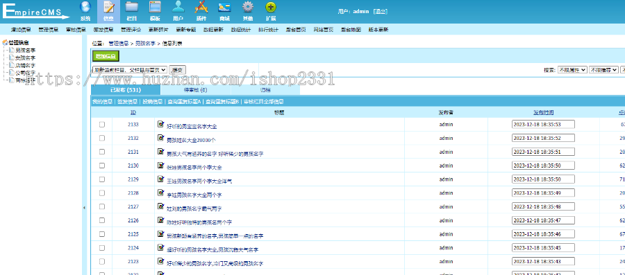625x275 pixels.
Task: Open 增加信息 in the submenu bar
Action: [x=21, y=29]
